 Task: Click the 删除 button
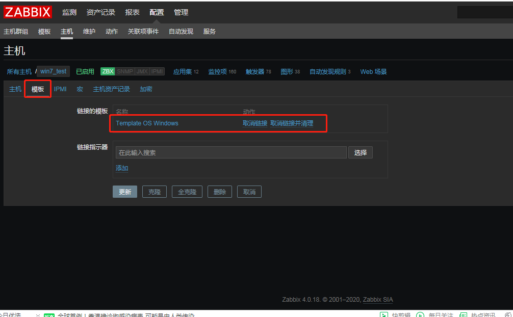click(220, 192)
